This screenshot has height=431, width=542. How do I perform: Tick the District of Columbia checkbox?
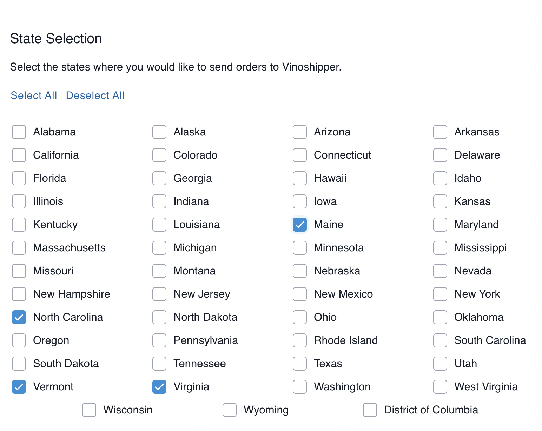point(370,410)
